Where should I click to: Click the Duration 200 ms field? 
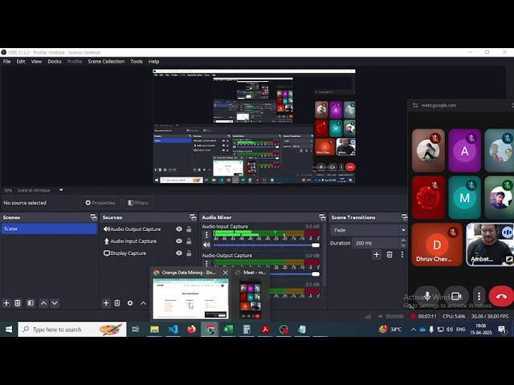click(376, 243)
